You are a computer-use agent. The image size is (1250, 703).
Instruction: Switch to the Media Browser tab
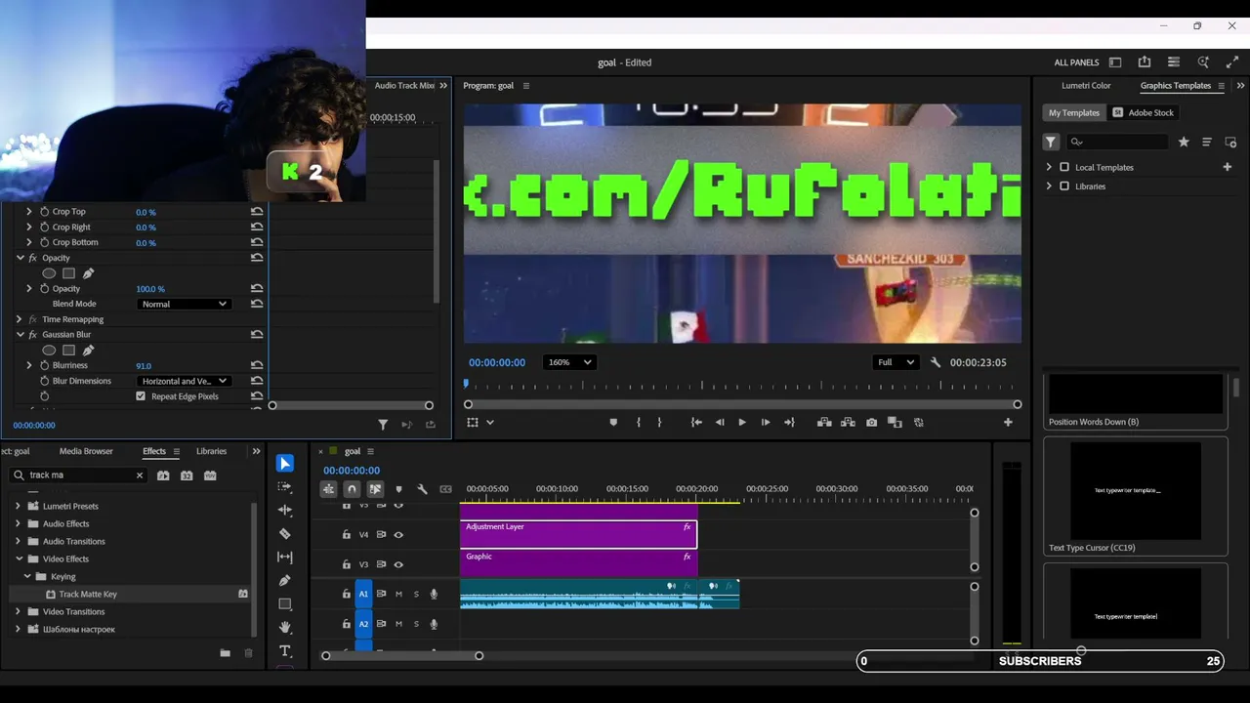[x=86, y=451]
